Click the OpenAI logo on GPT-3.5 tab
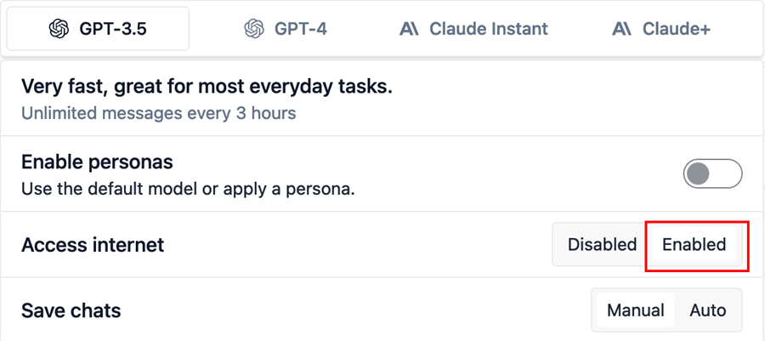765x341 pixels. [x=59, y=29]
